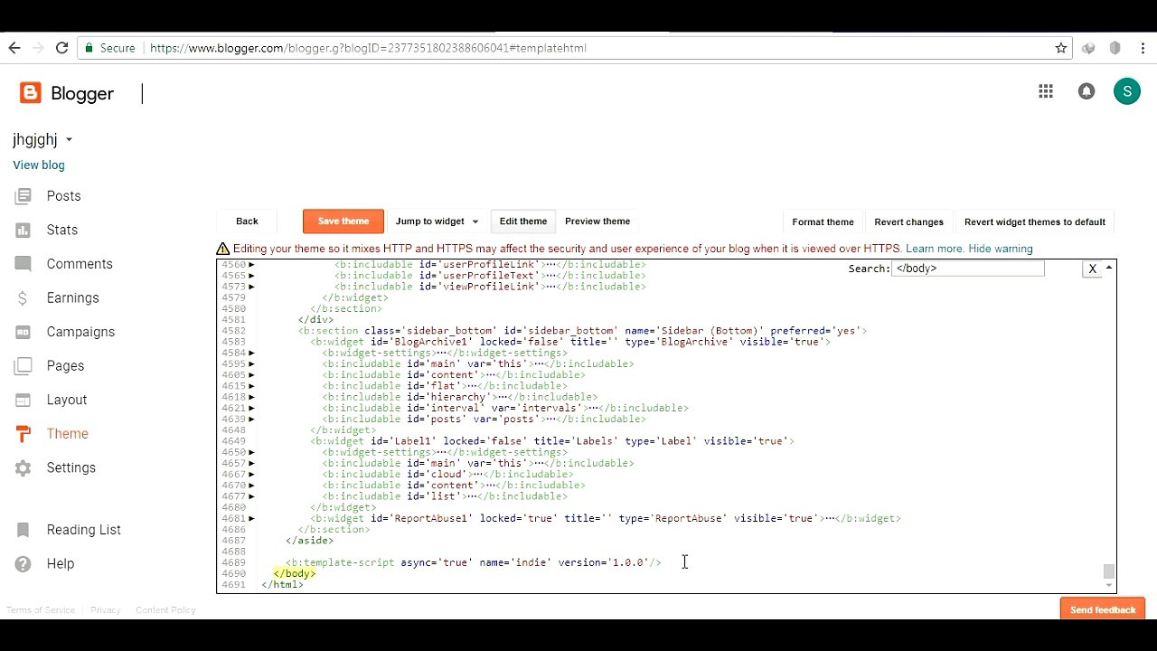Click the Help question mark icon
The width and height of the screenshot is (1157, 651).
click(24, 563)
